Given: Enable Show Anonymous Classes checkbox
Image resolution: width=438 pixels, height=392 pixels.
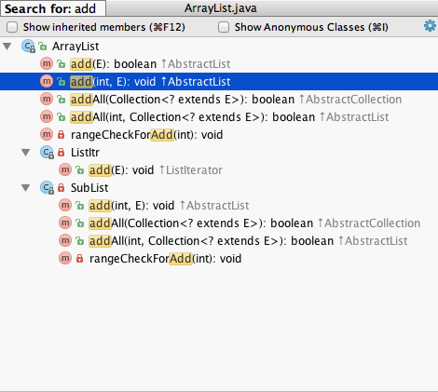Looking at the screenshot, I should [x=224, y=27].
